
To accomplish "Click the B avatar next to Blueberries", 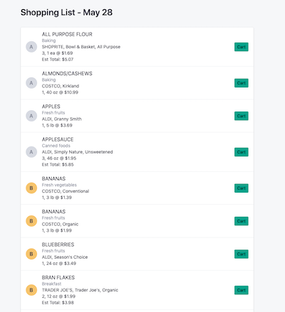I will 31,254.
